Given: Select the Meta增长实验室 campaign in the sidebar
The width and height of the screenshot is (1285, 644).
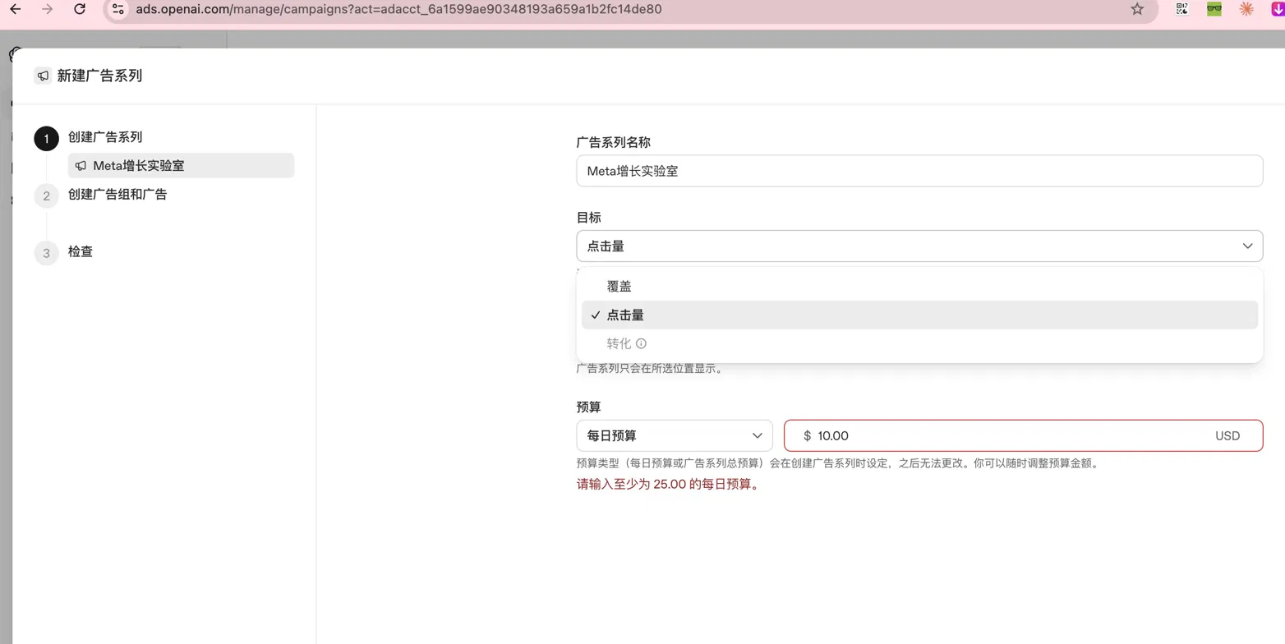Looking at the screenshot, I should pyautogui.click(x=181, y=165).
